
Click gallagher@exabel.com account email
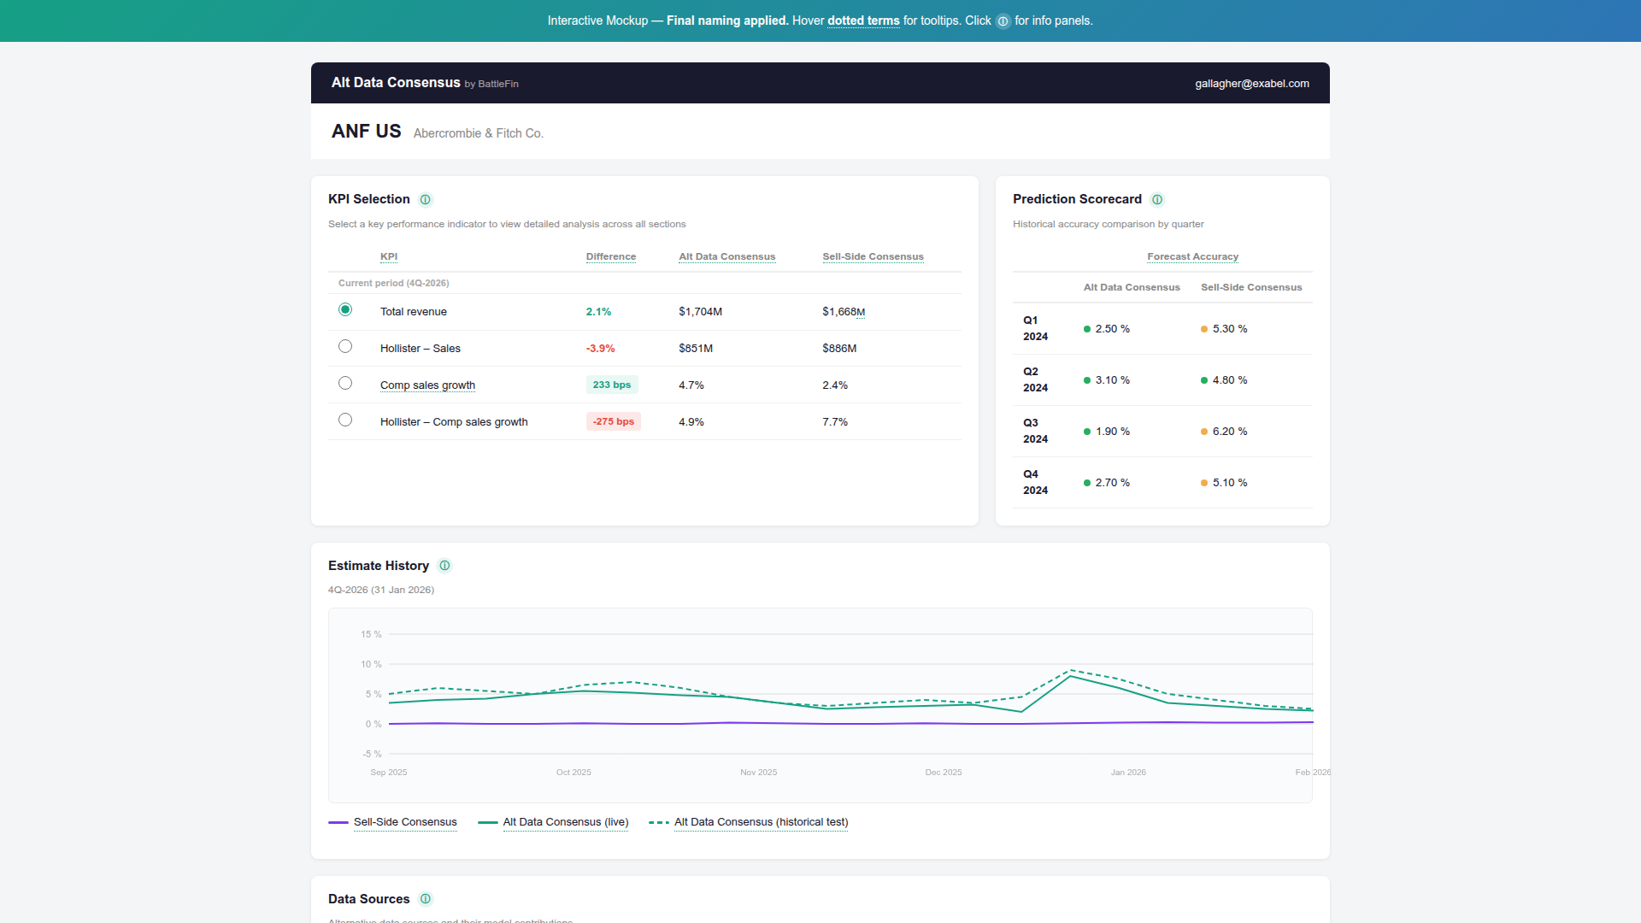pyautogui.click(x=1251, y=84)
